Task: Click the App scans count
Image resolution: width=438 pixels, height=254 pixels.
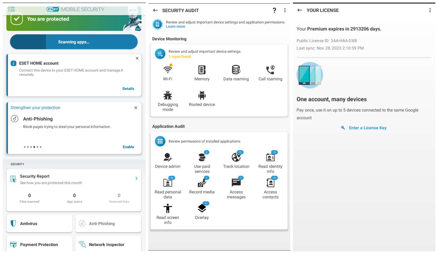Action: [74, 196]
